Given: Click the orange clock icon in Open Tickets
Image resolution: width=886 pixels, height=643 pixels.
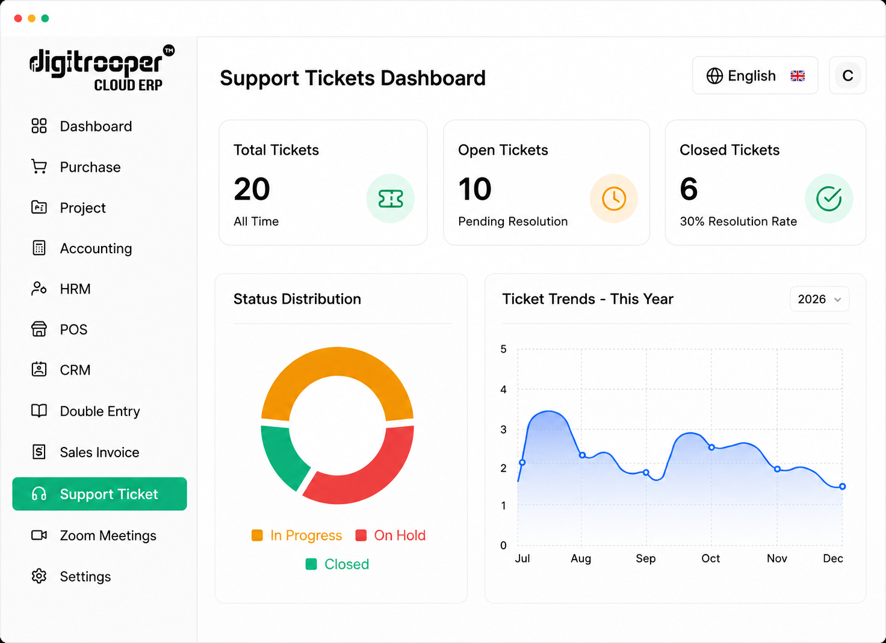Looking at the screenshot, I should point(614,198).
